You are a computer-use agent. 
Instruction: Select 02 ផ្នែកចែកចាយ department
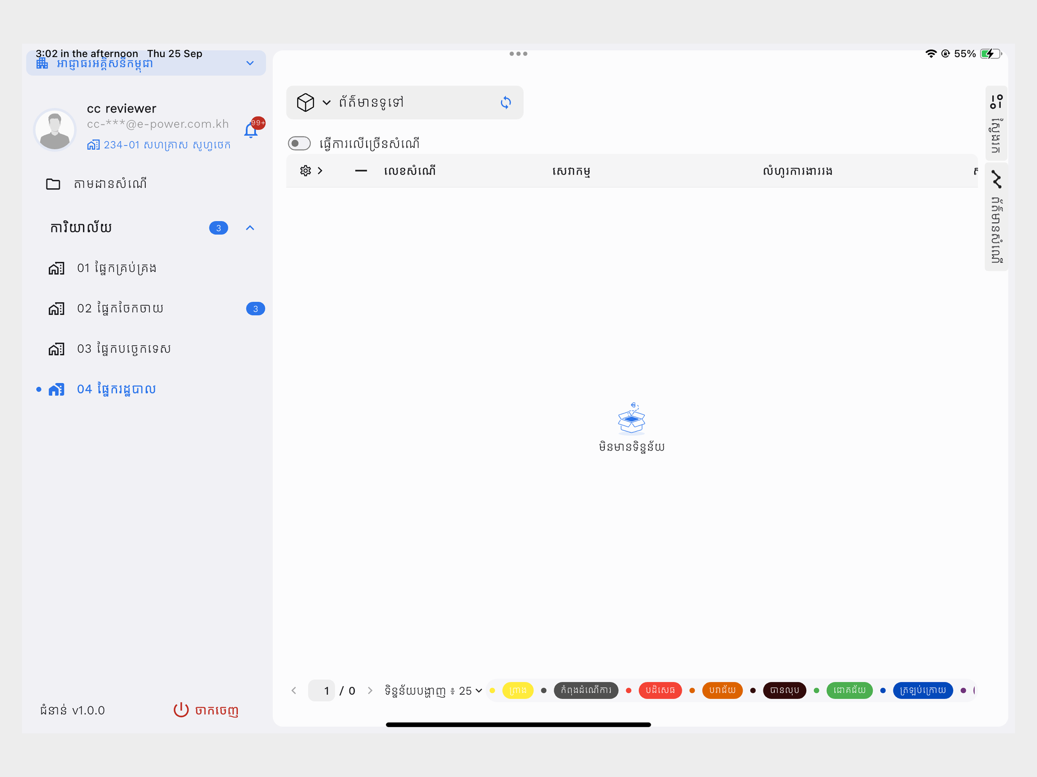tap(120, 309)
